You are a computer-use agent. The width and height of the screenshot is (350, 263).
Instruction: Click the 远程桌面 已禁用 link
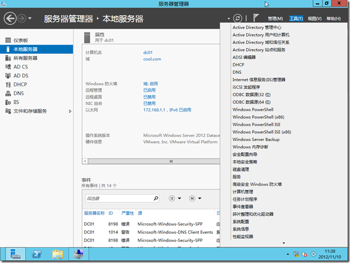149,97
